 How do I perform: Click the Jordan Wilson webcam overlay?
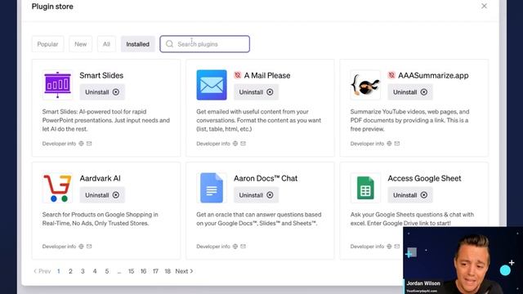[x=463, y=261]
